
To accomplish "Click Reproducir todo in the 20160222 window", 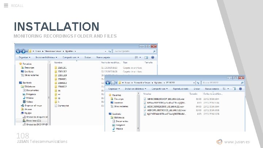I will click(x=180, y=88).
